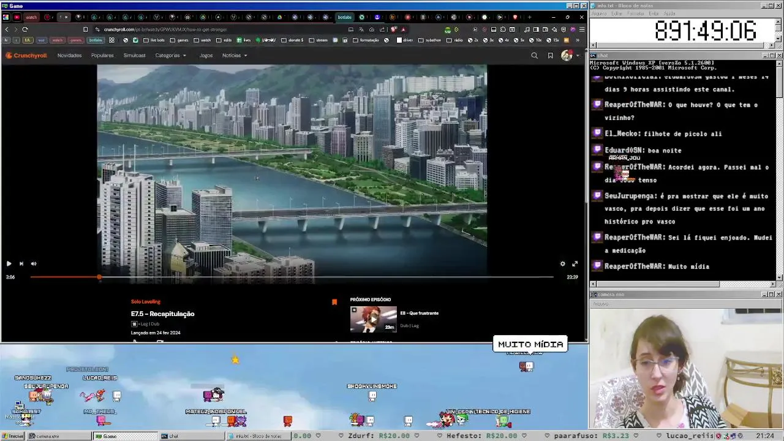This screenshot has width=784, height=441.
Task: Open Crunchyroll search
Action: pyautogui.click(x=534, y=56)
